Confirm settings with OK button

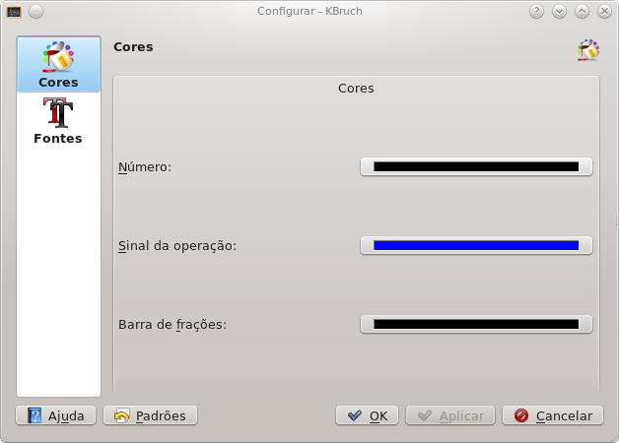[367, 415]
